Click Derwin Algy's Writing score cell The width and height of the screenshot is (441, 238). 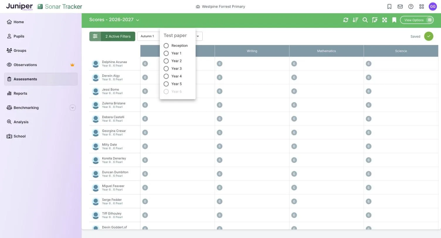tap(252, 77)
